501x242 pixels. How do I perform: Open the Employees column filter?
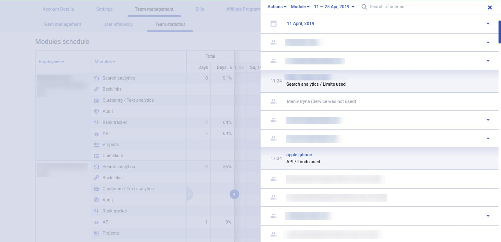click(51, 62)
